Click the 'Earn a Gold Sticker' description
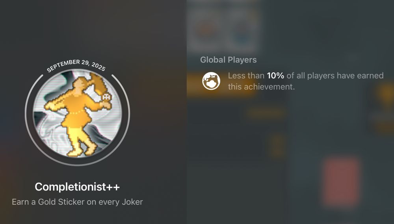Viewport: 394px width, 224px height. point(77,202)
